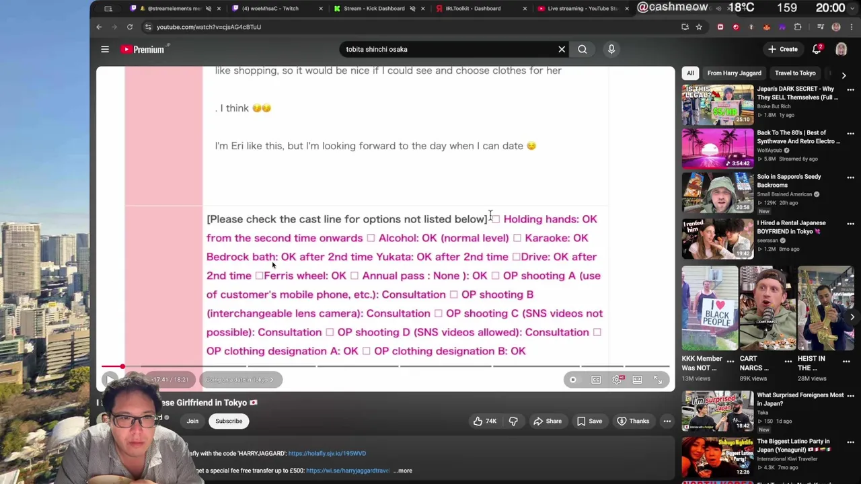Screen dimensions: 861x484
Task: Open menu for Japan's DARK SECRET video
Action: 850,89
